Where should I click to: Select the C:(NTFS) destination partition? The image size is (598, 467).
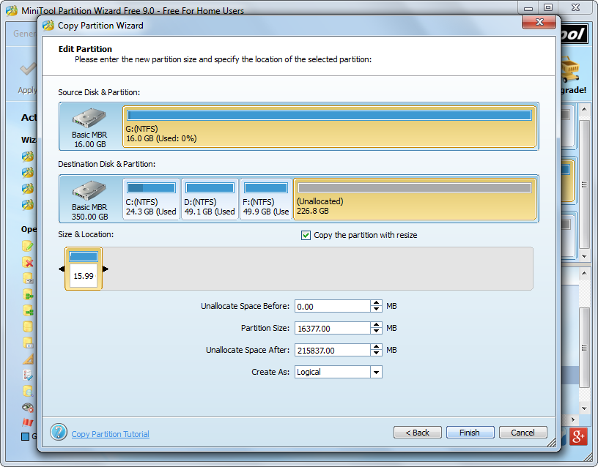tap(151, 199)
